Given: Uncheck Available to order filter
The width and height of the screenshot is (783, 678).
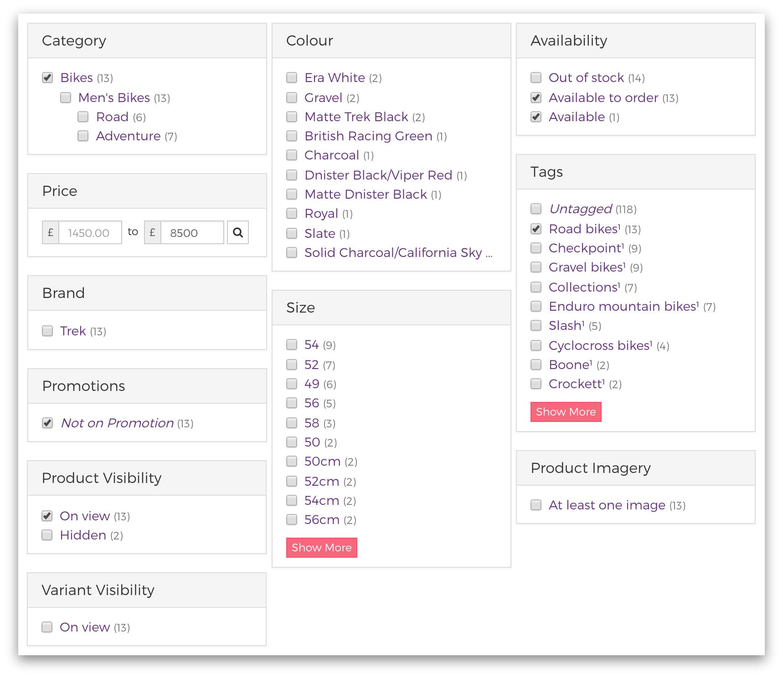Looking at the screenshot, I should click(536, 97).
